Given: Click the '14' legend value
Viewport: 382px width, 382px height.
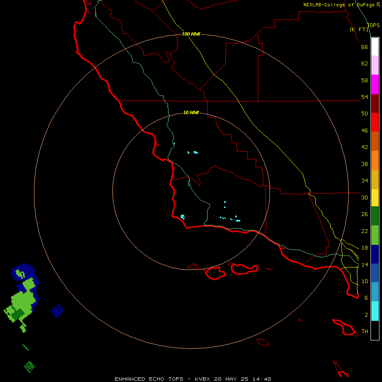Looking at the screenshot, I should click(x=365, y=264).
